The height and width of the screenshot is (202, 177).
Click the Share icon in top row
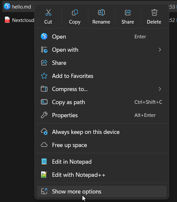(128, 12)
